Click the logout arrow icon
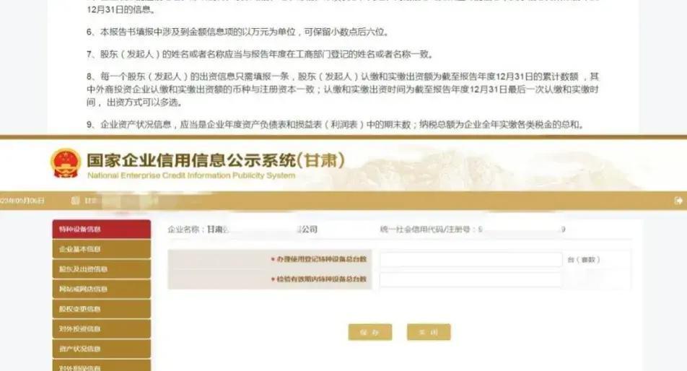 pyautogui.click(x=678, y=201)
